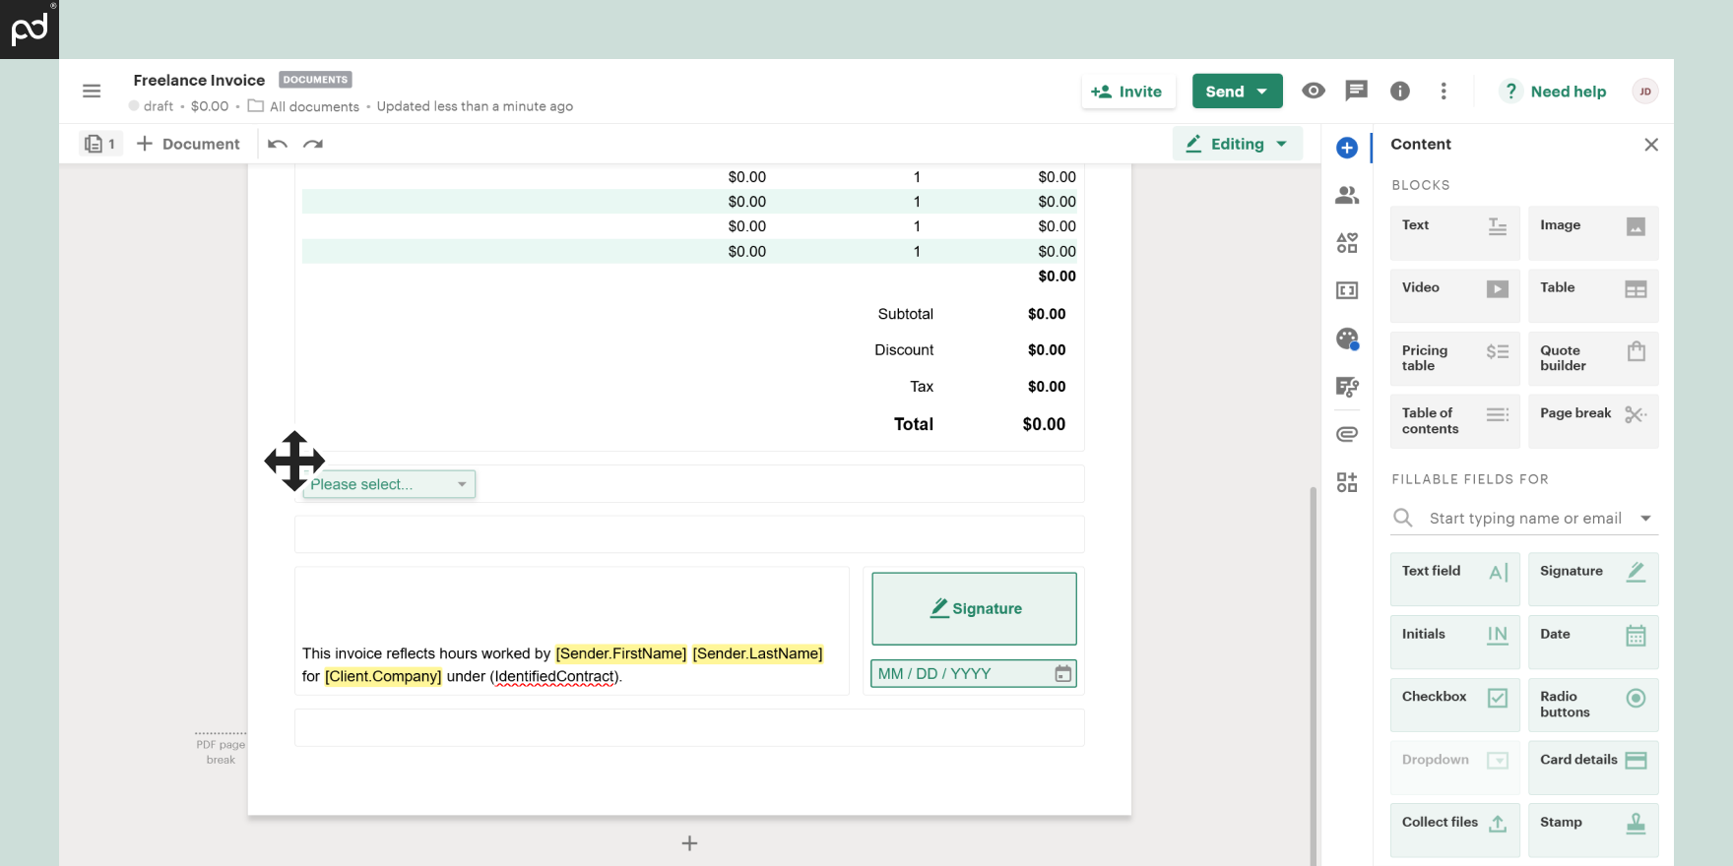Expand the recipient name or email dropdown arrow
Image resolution: width=1733 pixels, height=866 pixels.
(1645, 519)
